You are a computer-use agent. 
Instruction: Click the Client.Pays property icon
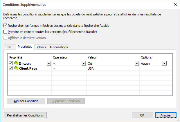coord(16,68)
